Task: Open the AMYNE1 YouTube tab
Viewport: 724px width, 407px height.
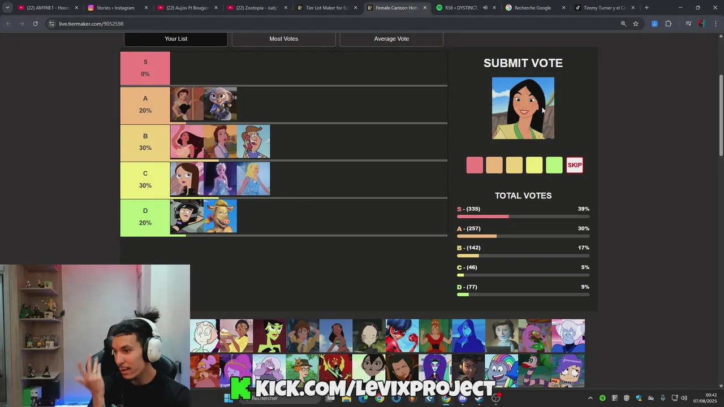Action: click(x=48, y=8)
